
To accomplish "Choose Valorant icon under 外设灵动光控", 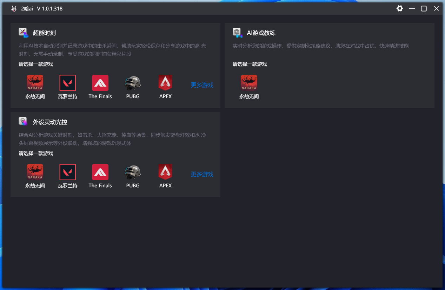I will tap(67, 172).
